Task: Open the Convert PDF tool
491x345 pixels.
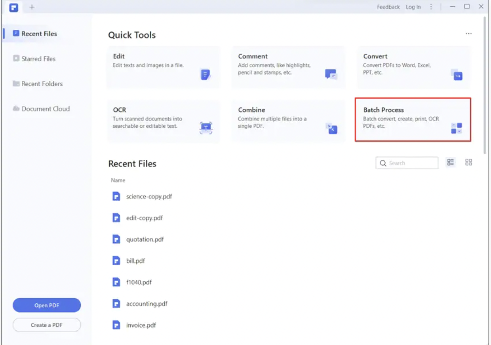Action: coord(413,67)
